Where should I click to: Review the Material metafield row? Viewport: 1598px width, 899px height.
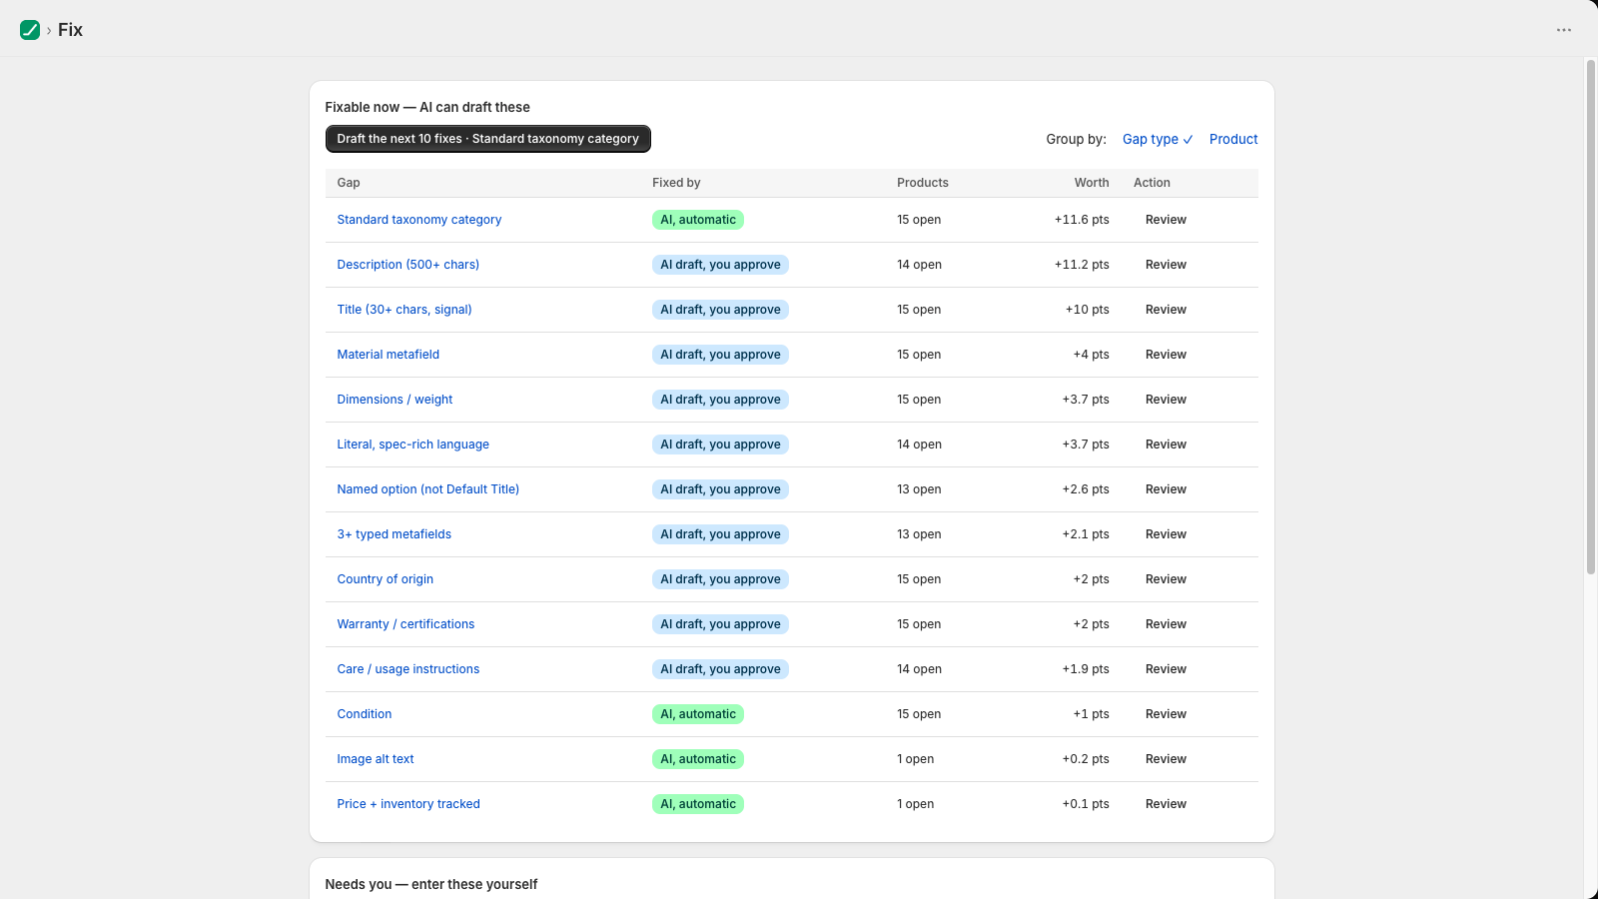click(x=1166, y=355)
